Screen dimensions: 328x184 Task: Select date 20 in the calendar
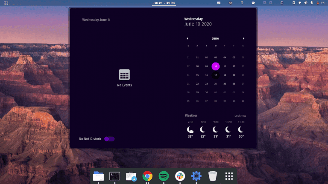tap(243, 75)
